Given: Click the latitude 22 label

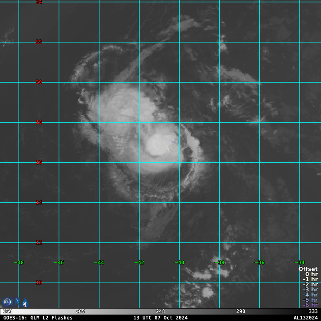Looking at the screenshot, I should (39, 42).
